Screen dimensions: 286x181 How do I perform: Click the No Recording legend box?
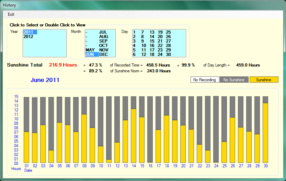click(205, 80)
